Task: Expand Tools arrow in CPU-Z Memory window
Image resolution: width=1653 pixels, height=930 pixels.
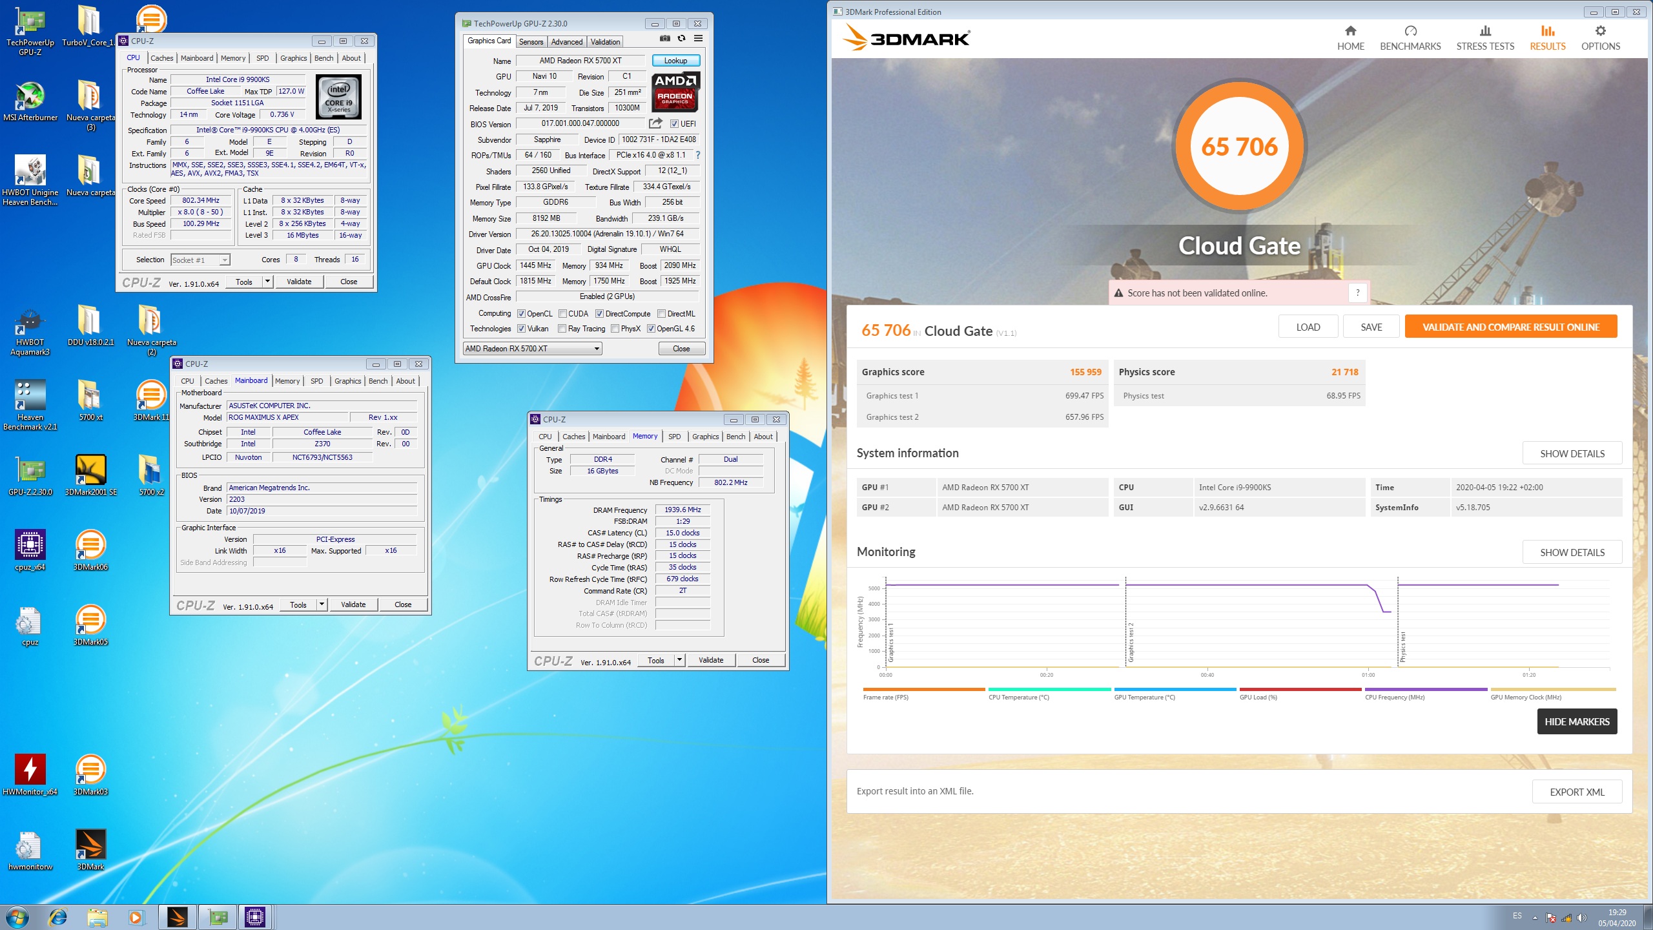Action: (x=679, y=660)
